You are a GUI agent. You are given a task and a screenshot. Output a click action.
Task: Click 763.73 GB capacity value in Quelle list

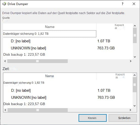tap(106, 48)
